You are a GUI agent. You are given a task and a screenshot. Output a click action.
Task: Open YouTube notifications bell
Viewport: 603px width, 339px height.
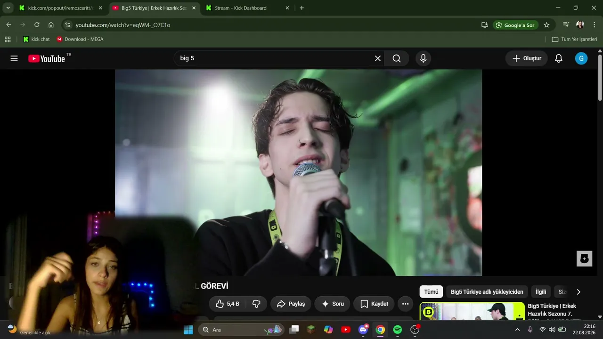pos(559,58)
